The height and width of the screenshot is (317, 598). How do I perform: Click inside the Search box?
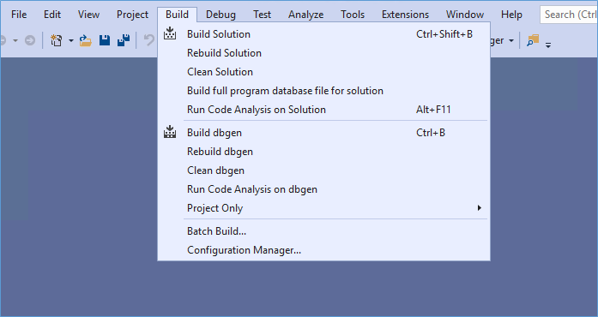click(x=569, y=15)
